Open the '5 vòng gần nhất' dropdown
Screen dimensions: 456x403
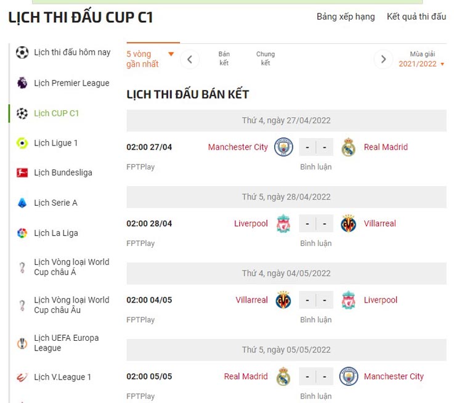[151, 59]
